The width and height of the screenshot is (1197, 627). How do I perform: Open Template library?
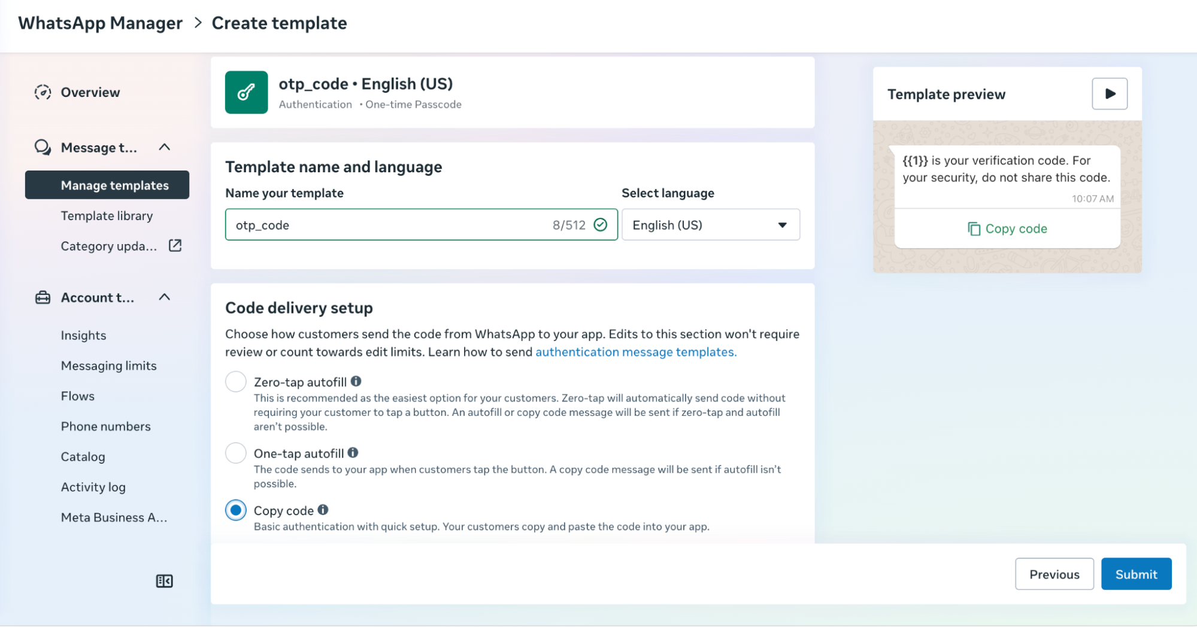click(x=107, y=215)
